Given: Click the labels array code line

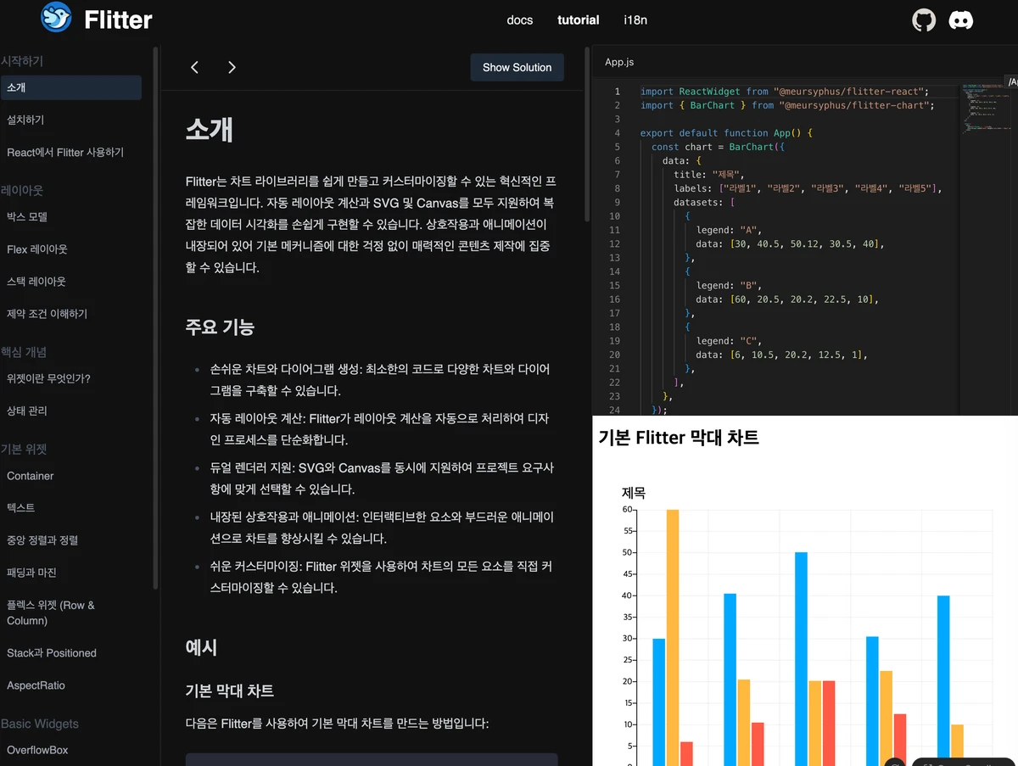Looking at the screenshot, I should pyautogui.click(x=808, y=188).
